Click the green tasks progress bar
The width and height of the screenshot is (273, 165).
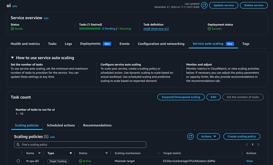point(90,29)
